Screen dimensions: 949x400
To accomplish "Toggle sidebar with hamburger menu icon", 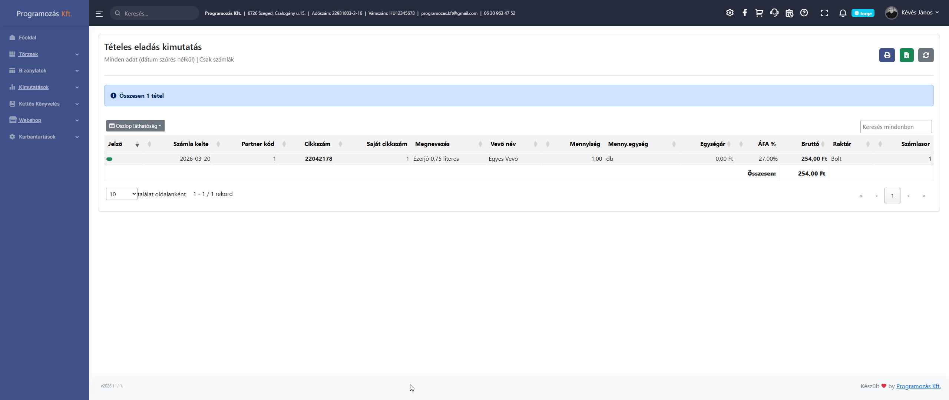I will pos(99,14).
